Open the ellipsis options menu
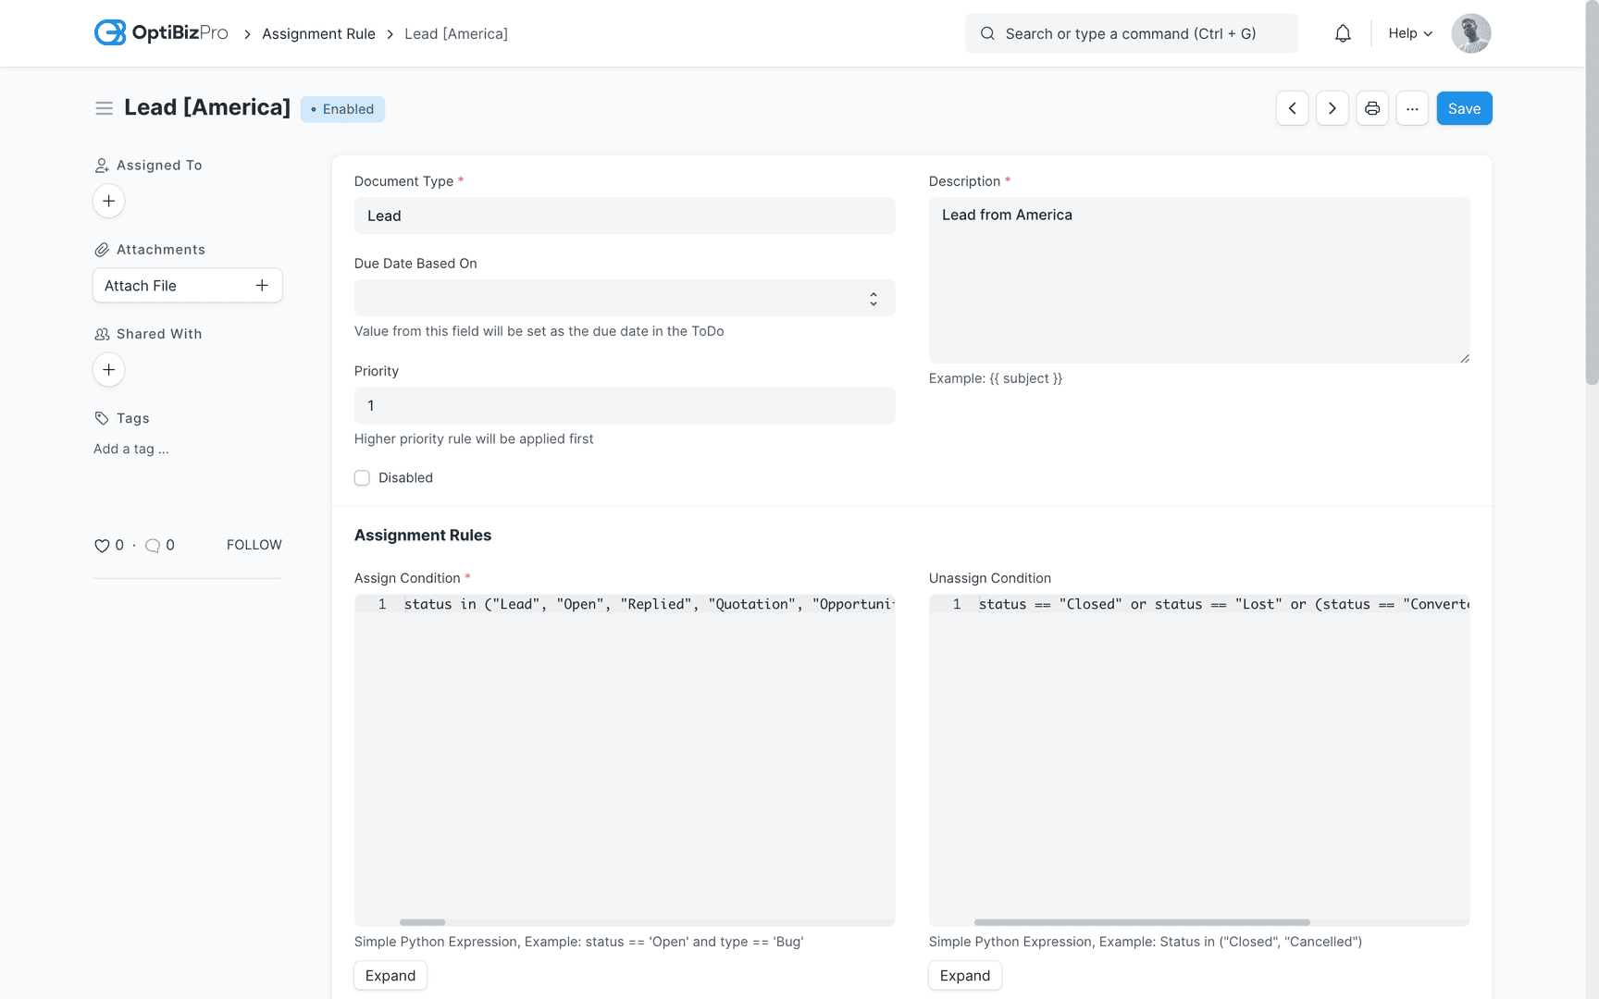 [1412, 108]
